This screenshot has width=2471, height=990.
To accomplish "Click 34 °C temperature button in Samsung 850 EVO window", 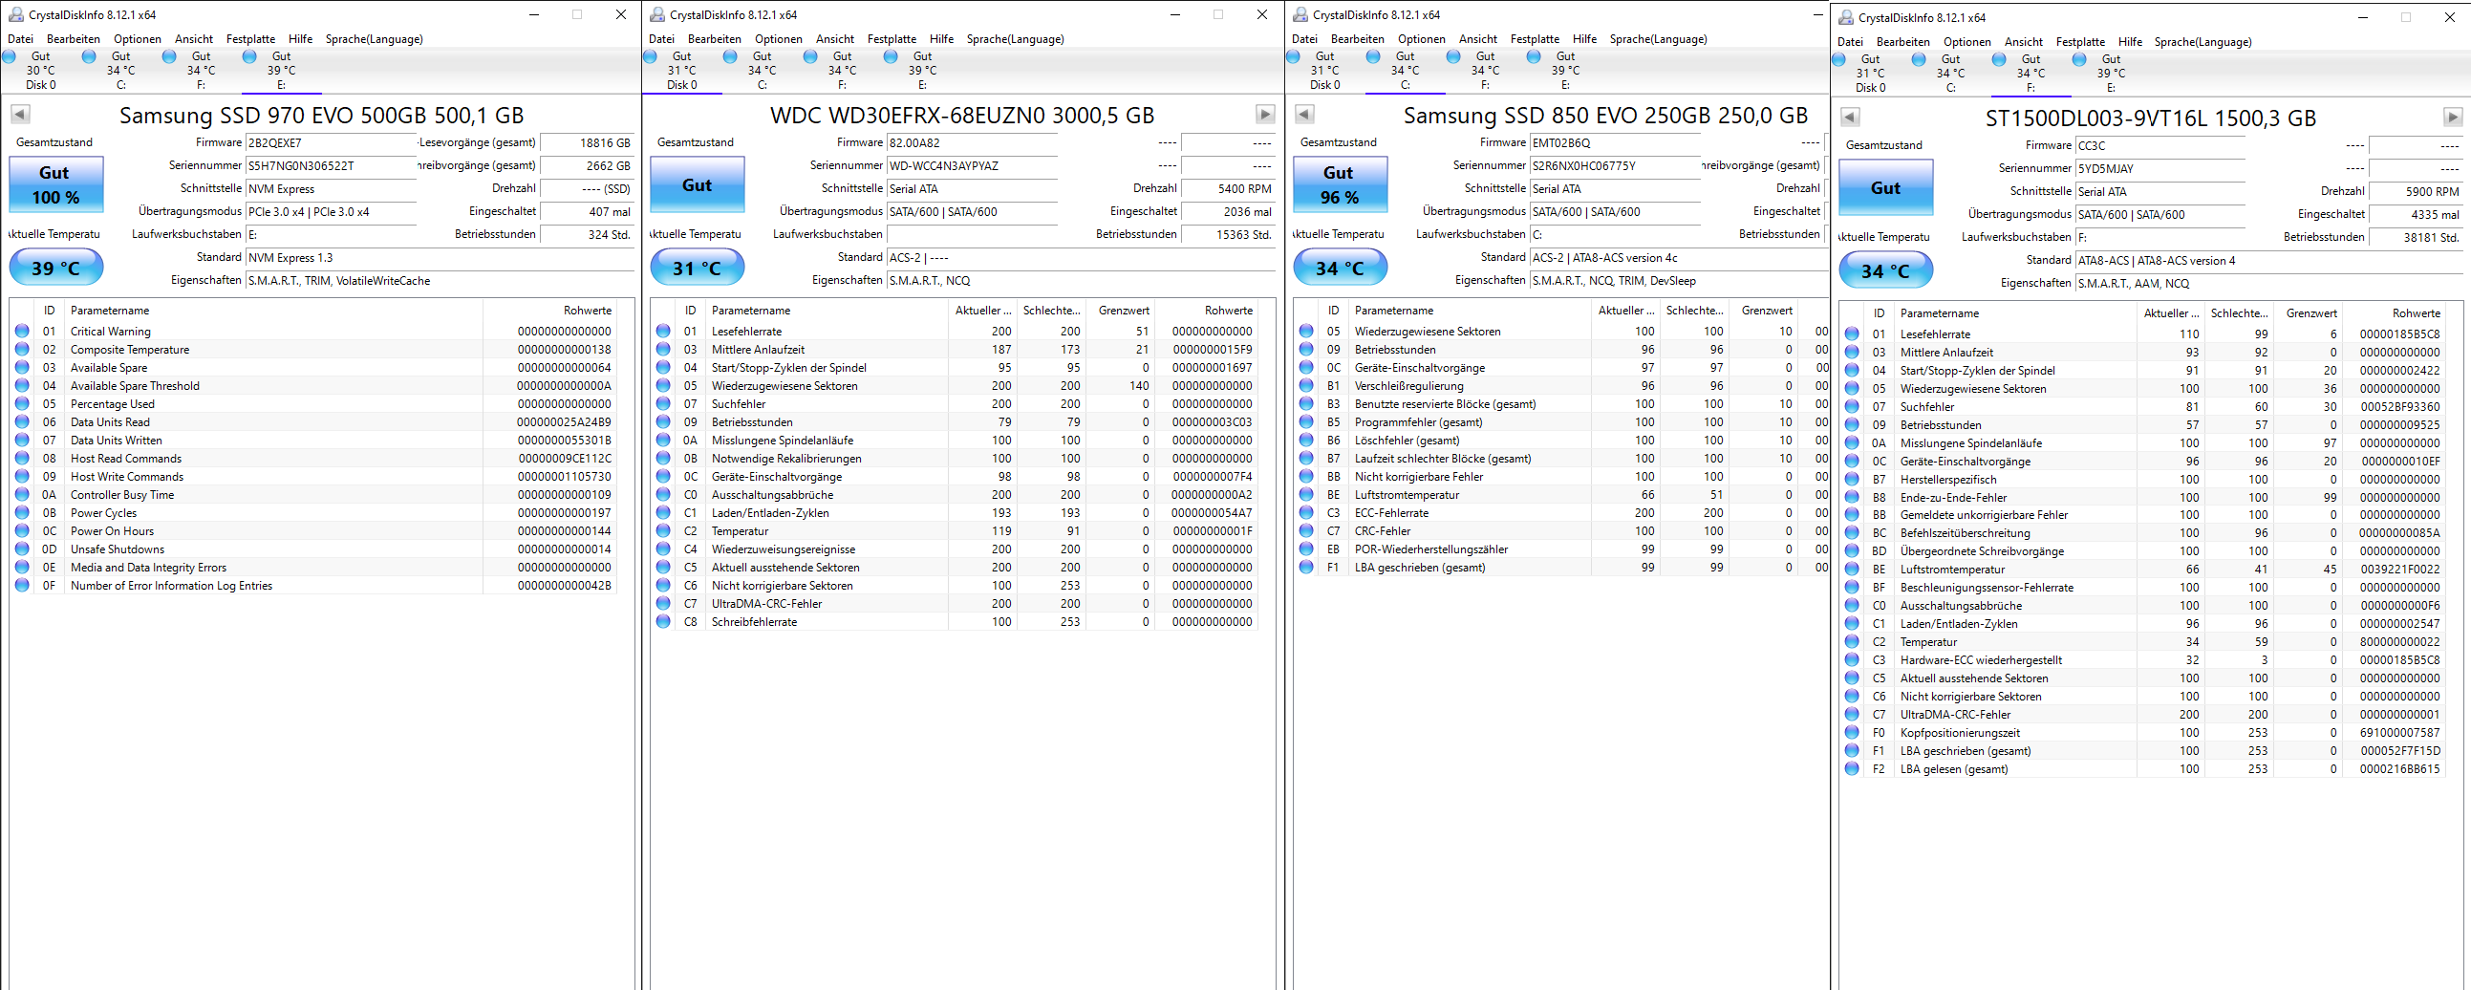I will 1339,268.
